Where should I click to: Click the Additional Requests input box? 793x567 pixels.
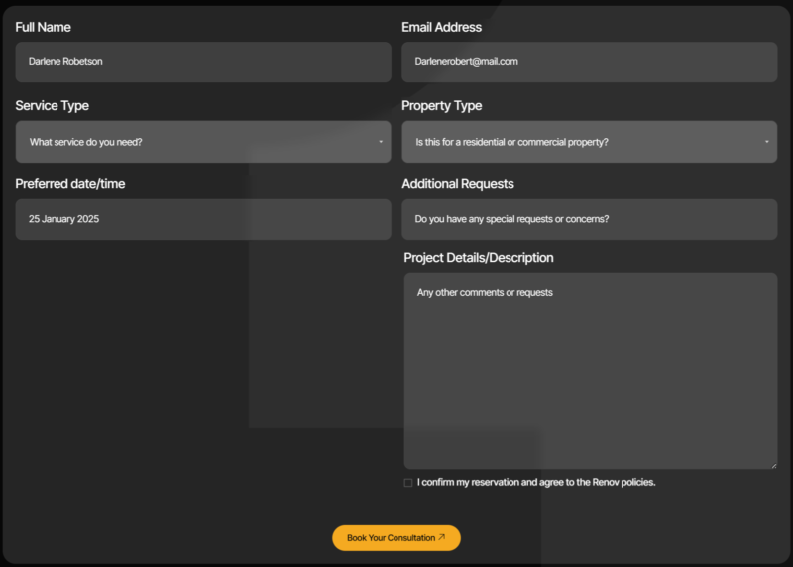point(589,219)
